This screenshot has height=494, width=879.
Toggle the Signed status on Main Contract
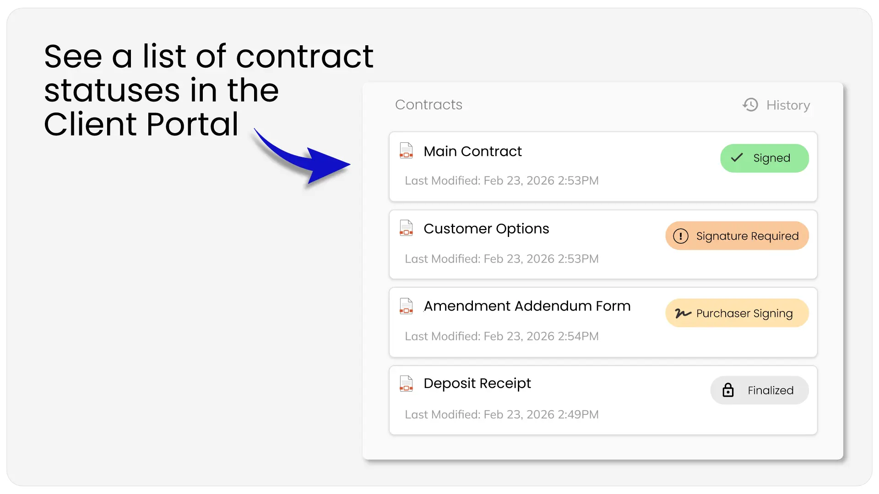click(x=765, y=158)
